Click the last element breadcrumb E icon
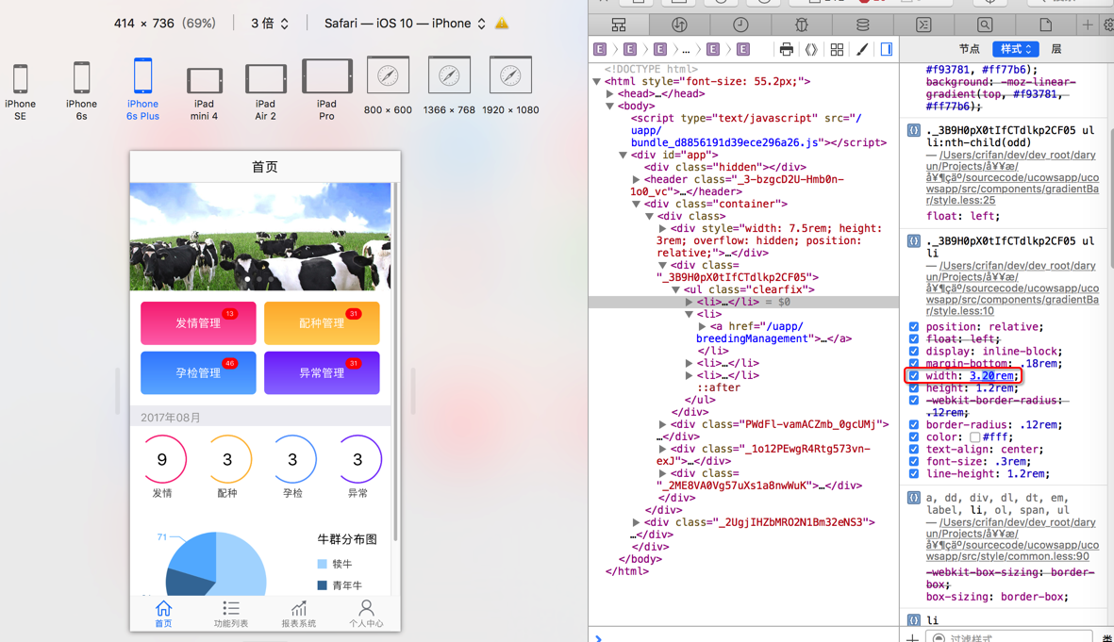Viewport: 1114px width, 642px height. pos(743,49)
